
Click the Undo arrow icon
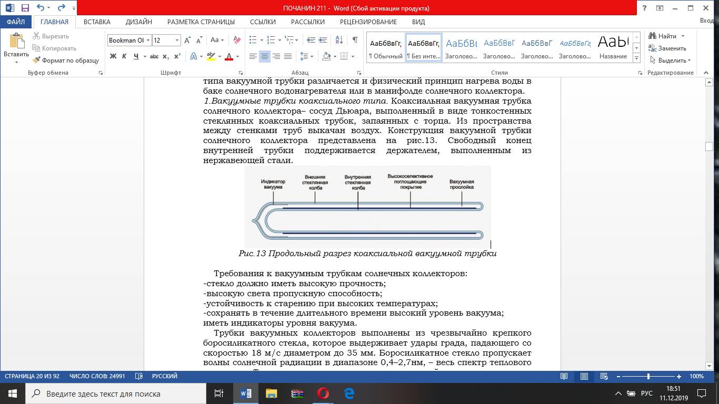[x=41, y=8]
